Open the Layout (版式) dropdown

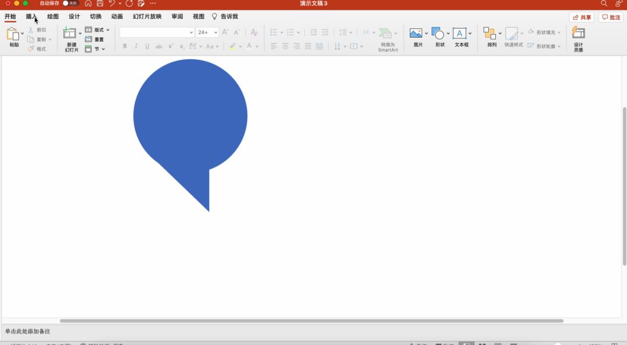coord(98,30)
